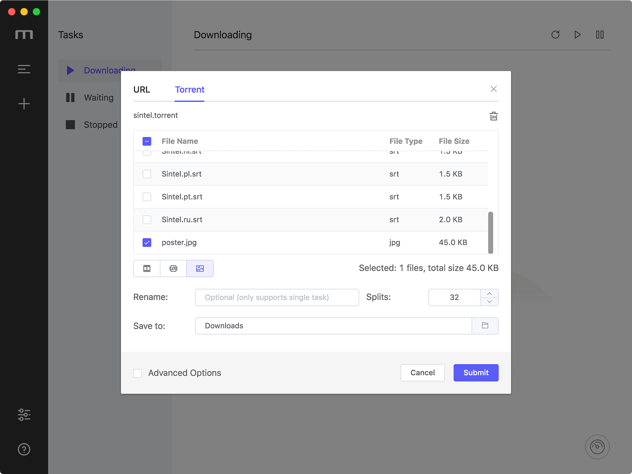Screen dimensions: 632x474
Task: Click the Sintel.ru.srt file name
Action: tap(182, 220)
